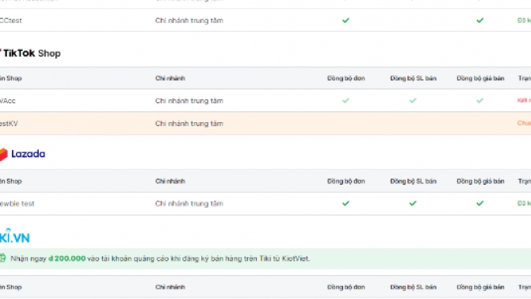Select Chi nhánh trung tâm in the CCtest row

pyautogui.click(x=189, y=21)
